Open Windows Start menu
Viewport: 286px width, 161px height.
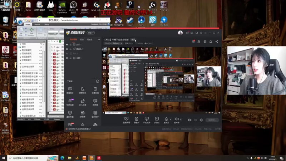(x=4, y=158)
